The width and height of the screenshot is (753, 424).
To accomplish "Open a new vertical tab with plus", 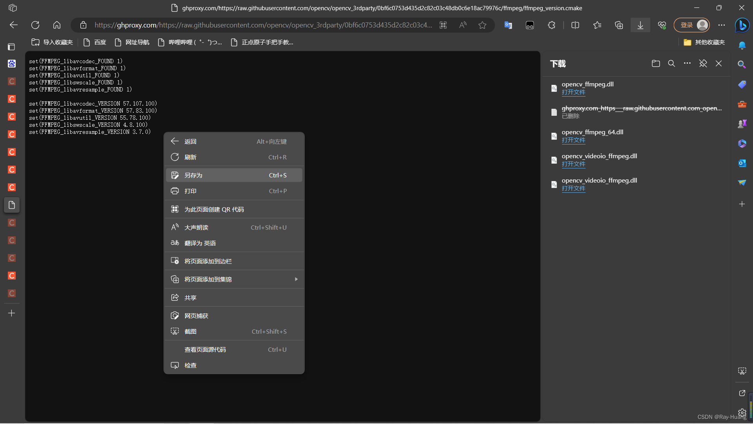I will coord(12,313).
